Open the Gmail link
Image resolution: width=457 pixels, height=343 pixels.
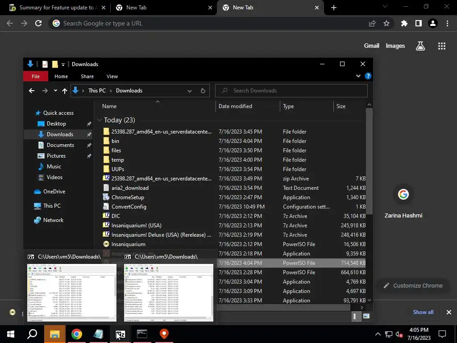(372, 46)
